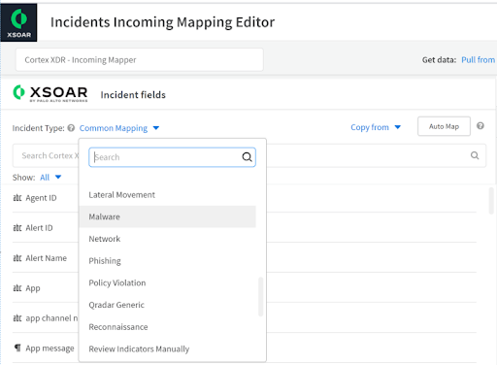Click the App message field label
Viewport: 497px width, 365px height.
click(50, 348)
